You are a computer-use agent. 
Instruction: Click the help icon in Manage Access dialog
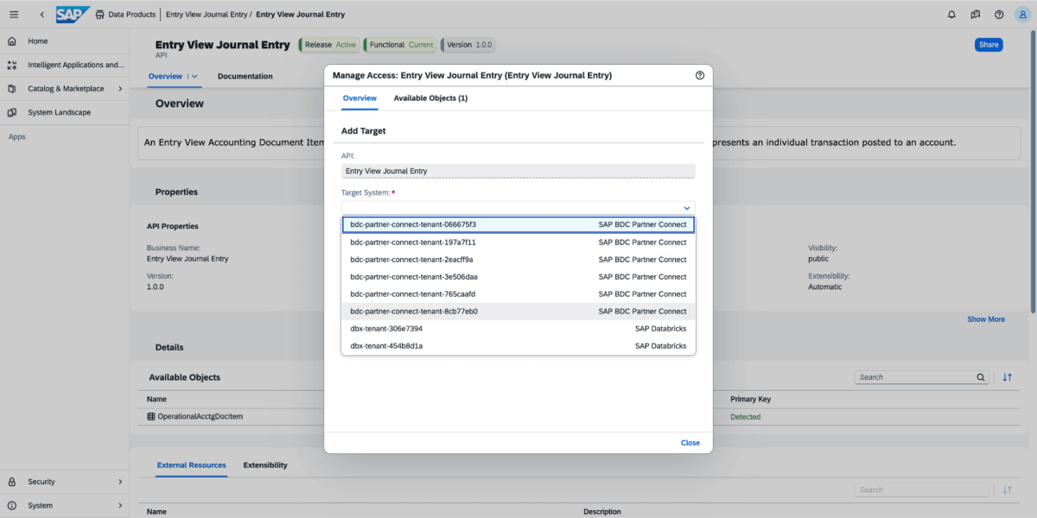coord(699,76)
